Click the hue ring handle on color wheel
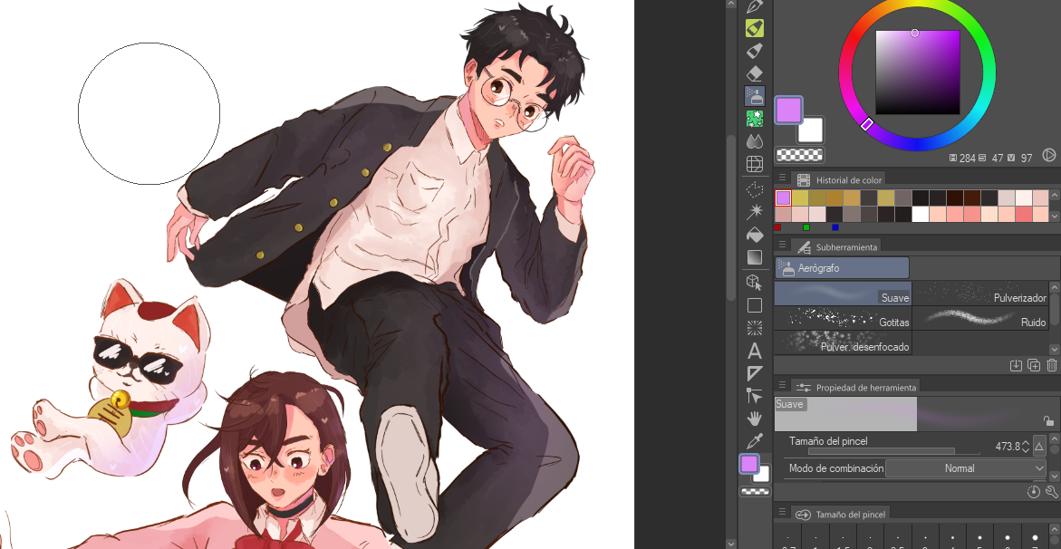This screenshot has width=1061, height=549. tap(867, 124)
